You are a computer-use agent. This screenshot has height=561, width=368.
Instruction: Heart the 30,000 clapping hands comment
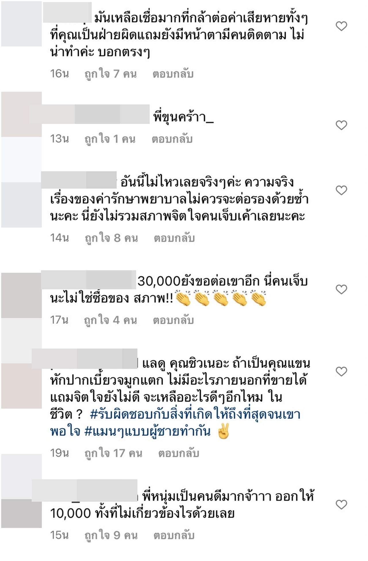pyautogui.click(x=341, y=289)
